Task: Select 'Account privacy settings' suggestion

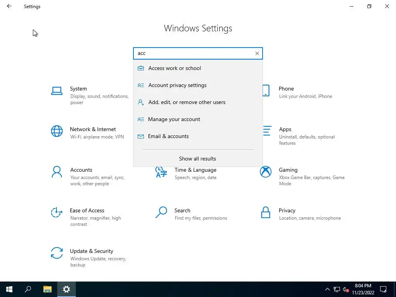Action: (198, 85)
